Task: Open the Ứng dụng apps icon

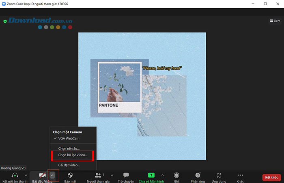Action: click(219, 175)
